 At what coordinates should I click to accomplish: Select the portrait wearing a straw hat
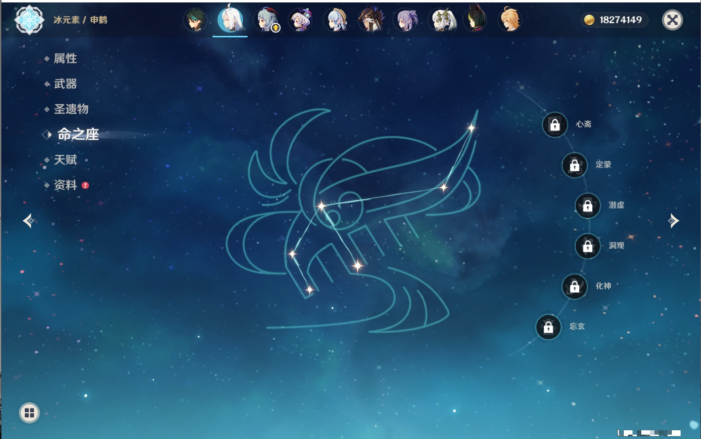(336, 20)
